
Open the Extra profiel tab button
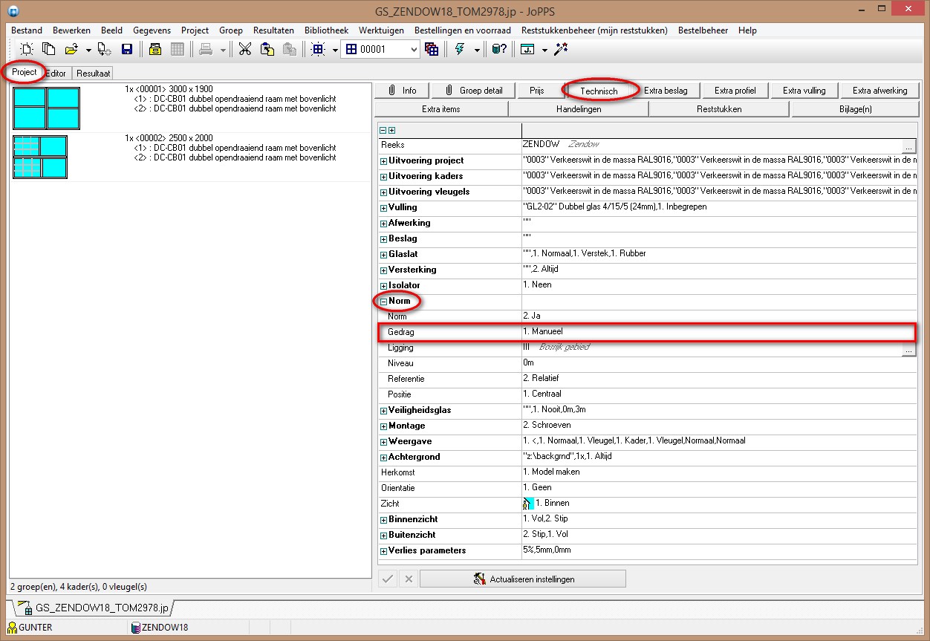click(735, 91)
